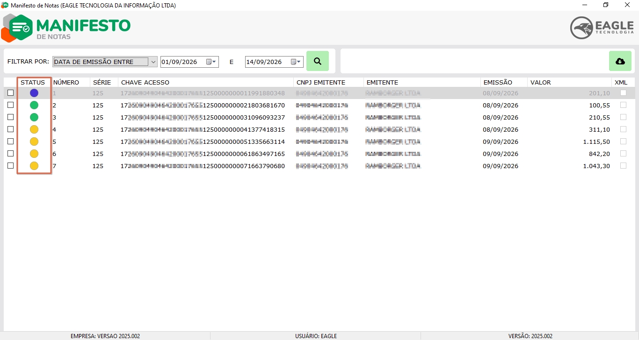Open the end date calendar dropdown
Screen dimensions: 639x340
[296, 62]
